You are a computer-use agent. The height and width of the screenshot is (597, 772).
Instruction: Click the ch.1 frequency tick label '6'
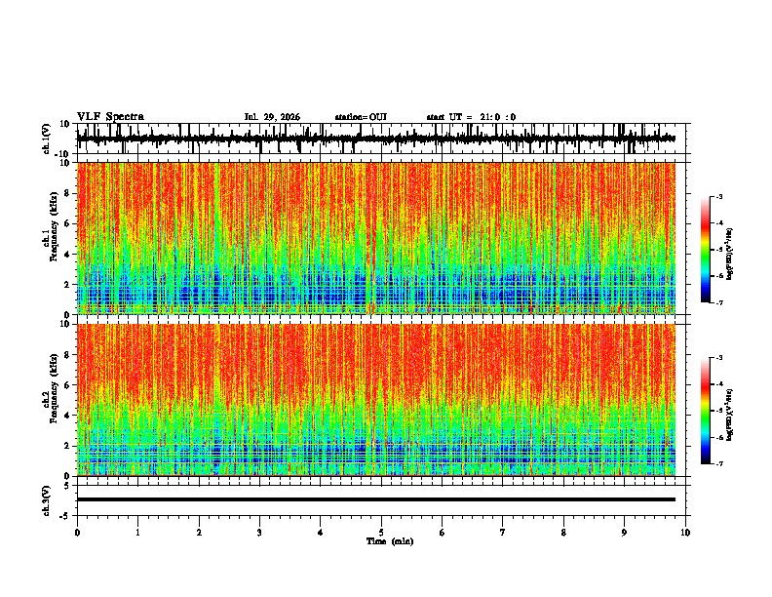(67, 223)
